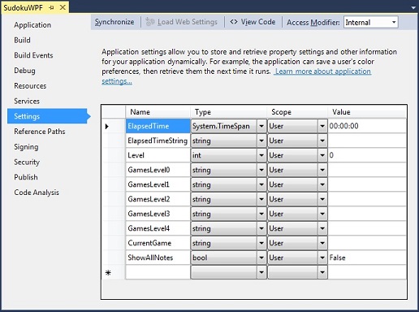Switch to Security page
The height and width of the screenshot is (312, 419).
click(x=27, y=162)
